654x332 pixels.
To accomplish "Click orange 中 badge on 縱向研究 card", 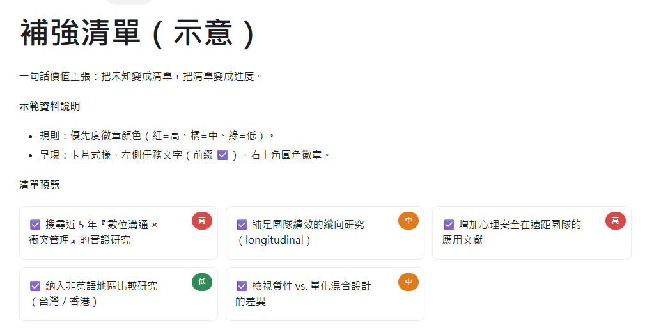I will 409,221.
